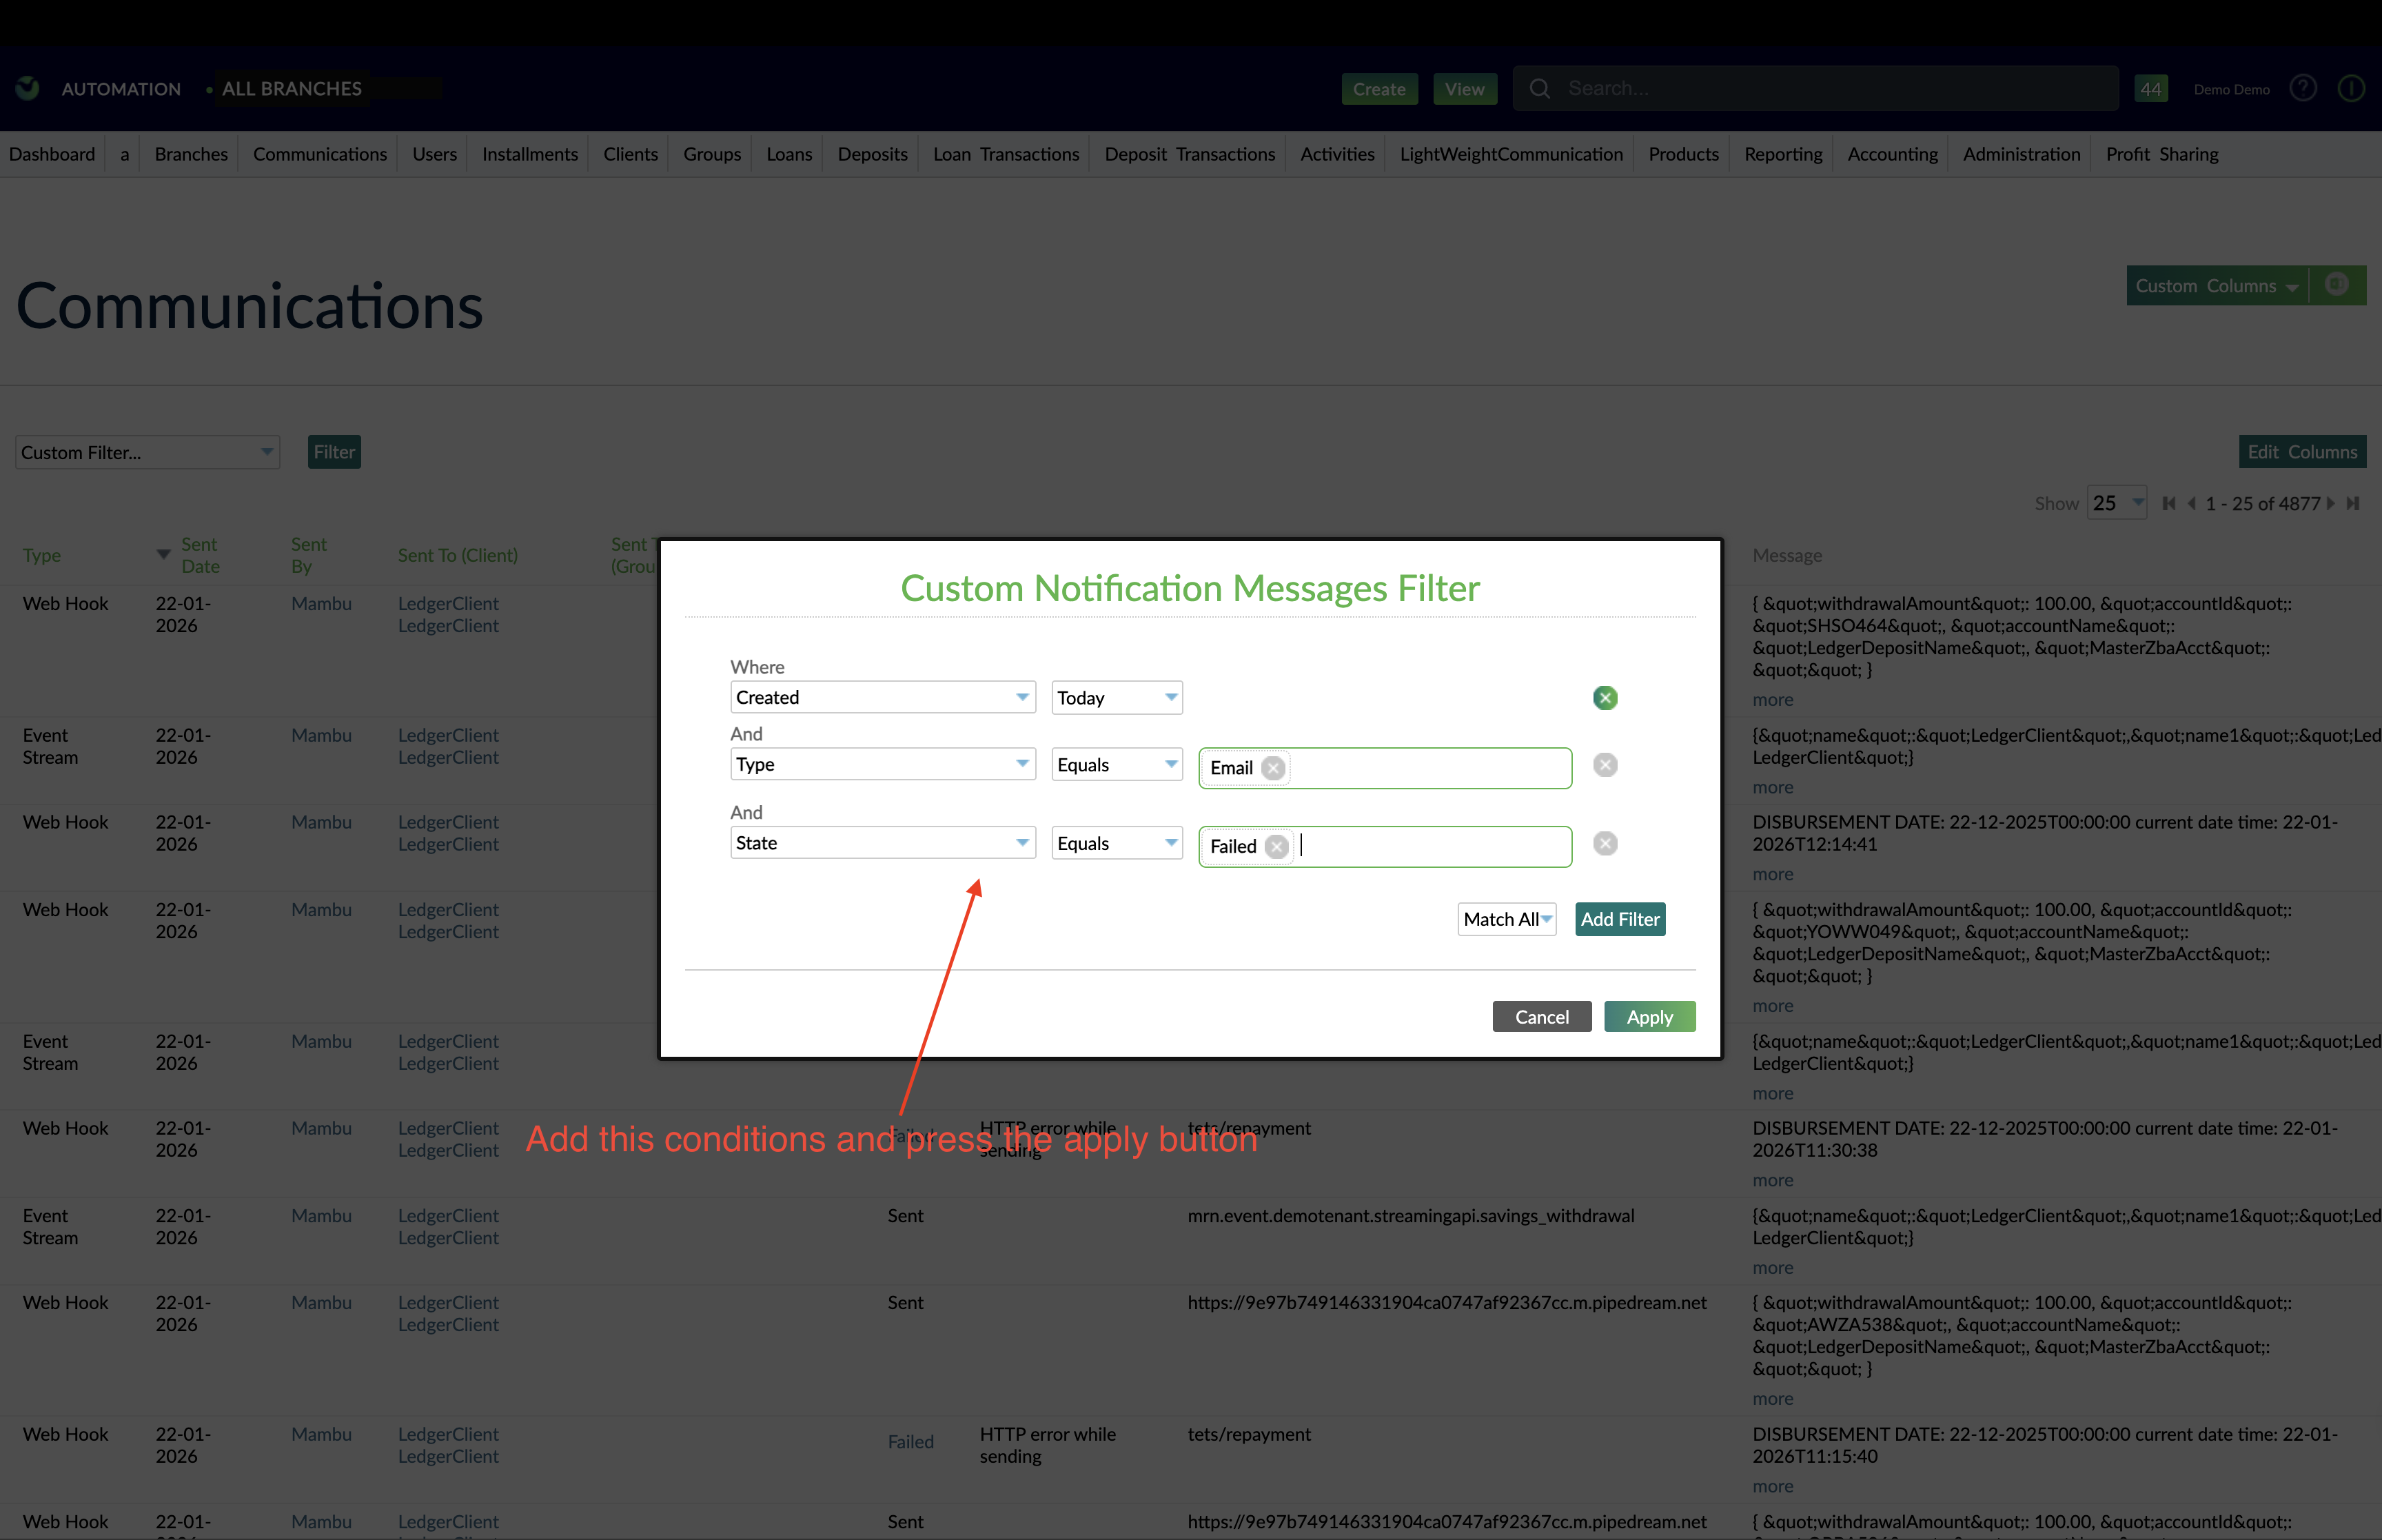Go to the next page of results
Image resolution: width=2382 pixels, height=1540 pixels.
[2332, 503]
